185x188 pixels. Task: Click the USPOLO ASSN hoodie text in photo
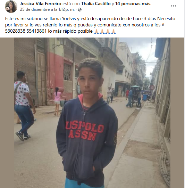(85, 131)
